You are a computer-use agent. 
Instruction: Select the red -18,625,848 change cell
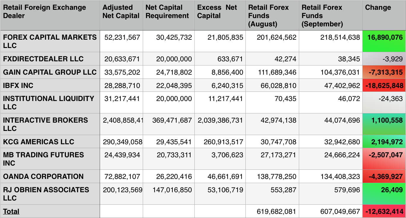pos(384,86)
